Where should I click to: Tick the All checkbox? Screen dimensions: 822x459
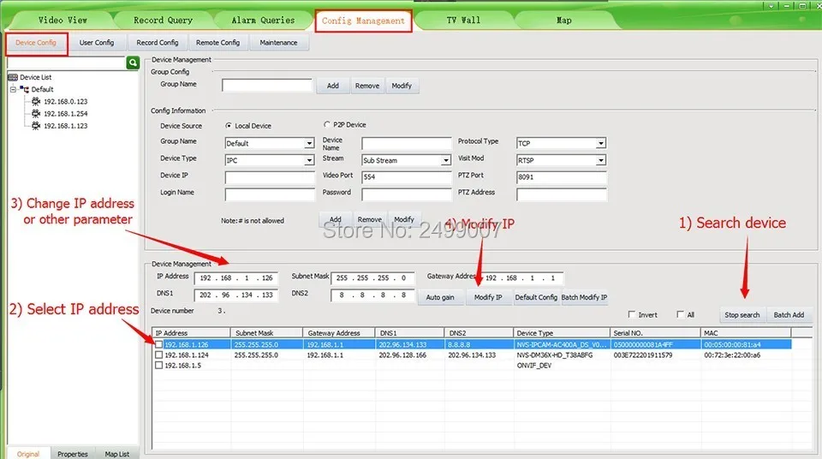[681, 315]
